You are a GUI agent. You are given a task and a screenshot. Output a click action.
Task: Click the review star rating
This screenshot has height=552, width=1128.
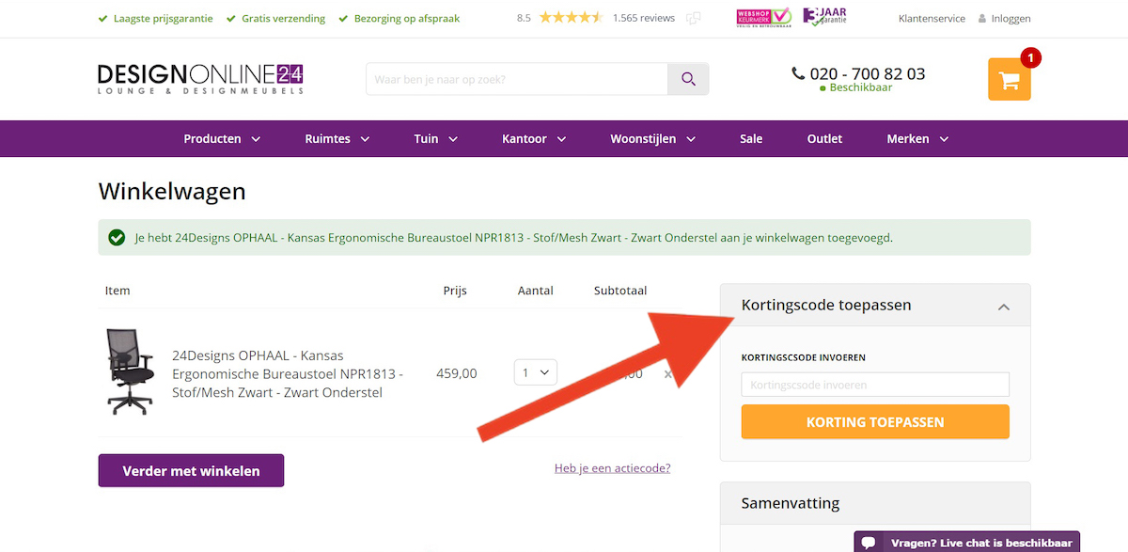(x=571, y=18)
